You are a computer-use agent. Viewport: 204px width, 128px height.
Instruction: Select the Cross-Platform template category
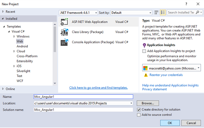[x=27, y=56]
